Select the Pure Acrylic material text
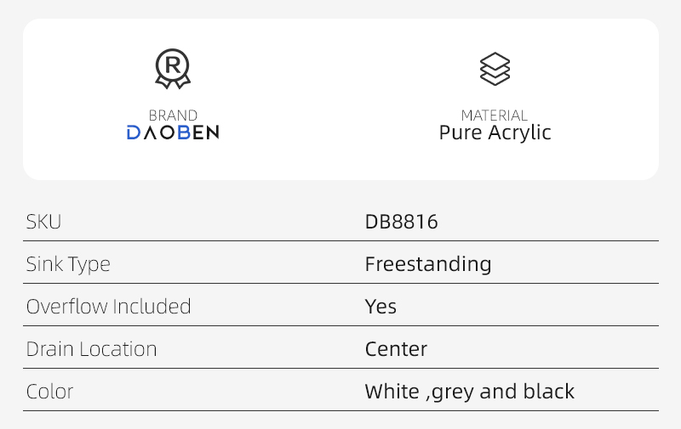Viewport: 681px width, 429px height. pos(495,133)
